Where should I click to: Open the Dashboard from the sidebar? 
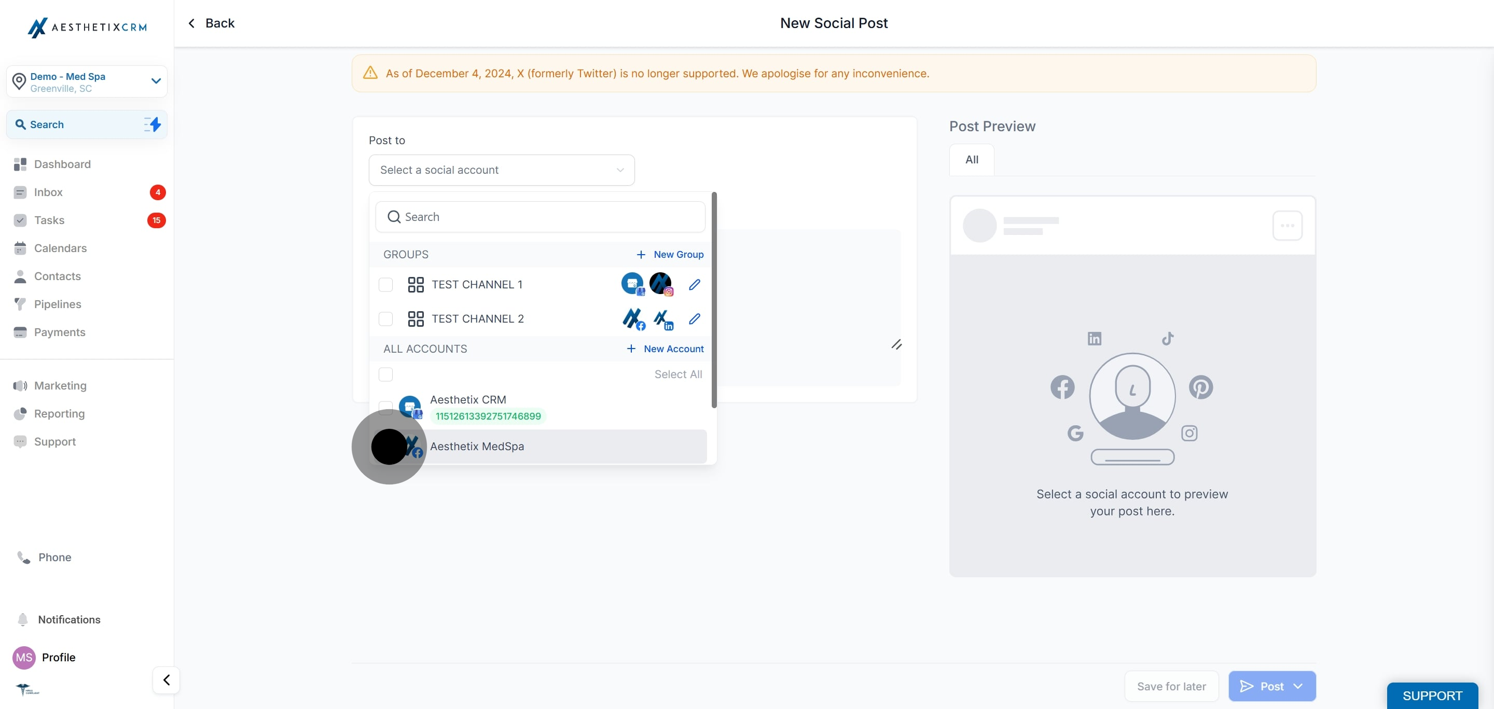click(x=62, y=164)
